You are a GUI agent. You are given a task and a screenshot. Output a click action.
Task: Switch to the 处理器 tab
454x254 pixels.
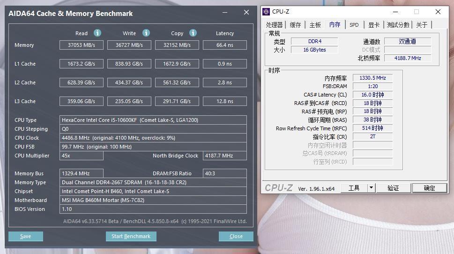click(275, 25)
